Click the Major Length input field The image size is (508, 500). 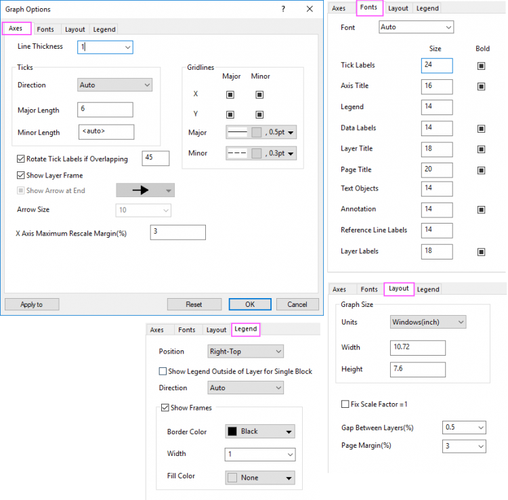(x=105, y=110)
